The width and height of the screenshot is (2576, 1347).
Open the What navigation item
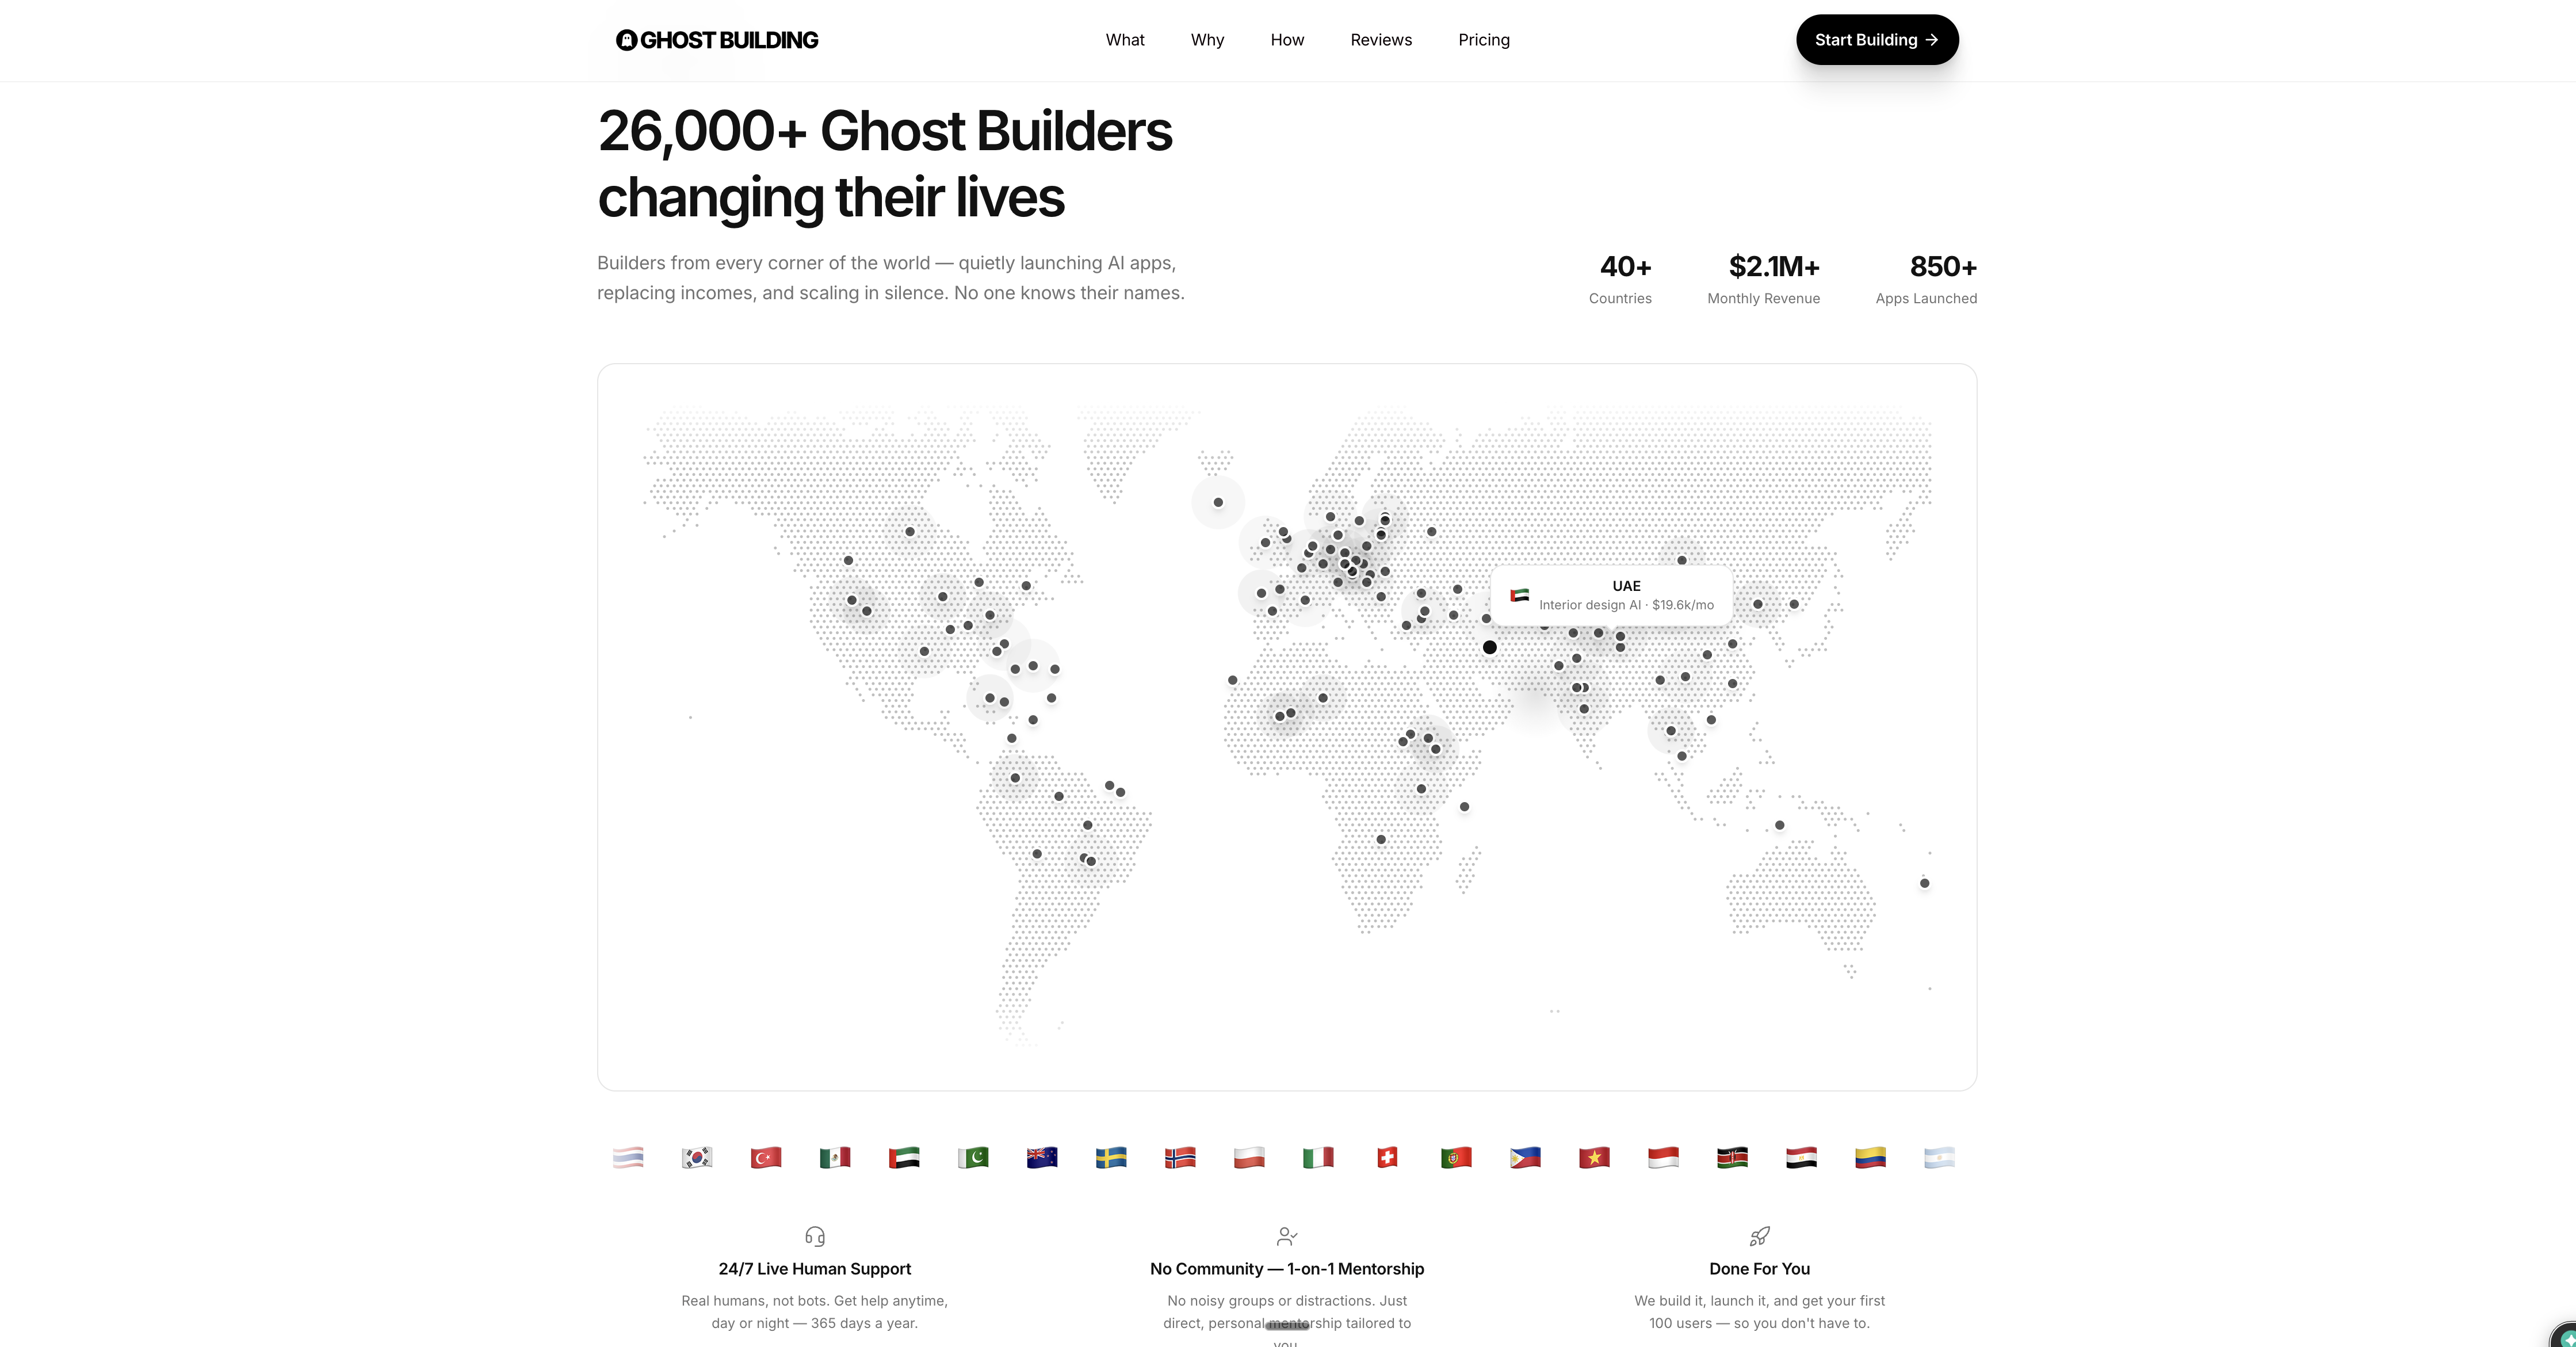click(x=1125, y=40)
